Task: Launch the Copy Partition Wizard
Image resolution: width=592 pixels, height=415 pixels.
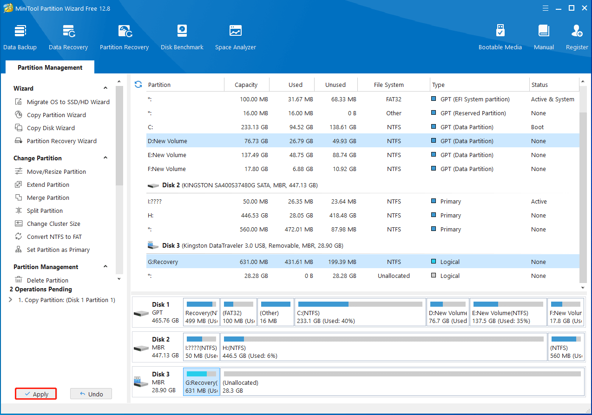Action: tap(51, 115)
